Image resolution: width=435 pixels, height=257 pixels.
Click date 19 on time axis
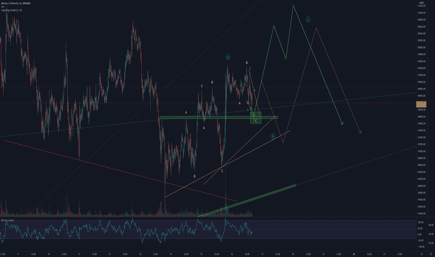point(323,254)
